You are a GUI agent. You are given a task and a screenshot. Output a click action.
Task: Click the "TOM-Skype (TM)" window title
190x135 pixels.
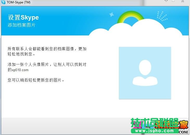coord(18,2)
